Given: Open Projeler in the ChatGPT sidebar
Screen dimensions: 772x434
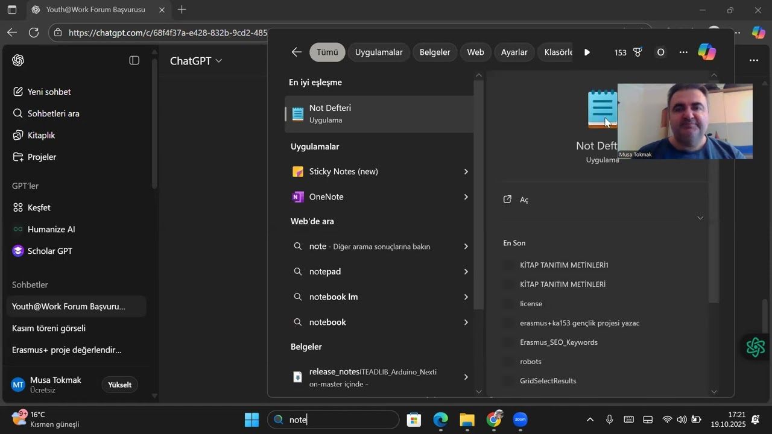Looking at the screenshot, I should (35, 157).
